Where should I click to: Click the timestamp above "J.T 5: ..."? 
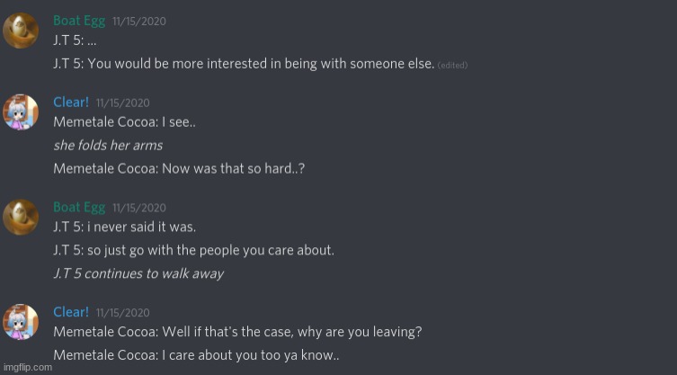[138, 22]
